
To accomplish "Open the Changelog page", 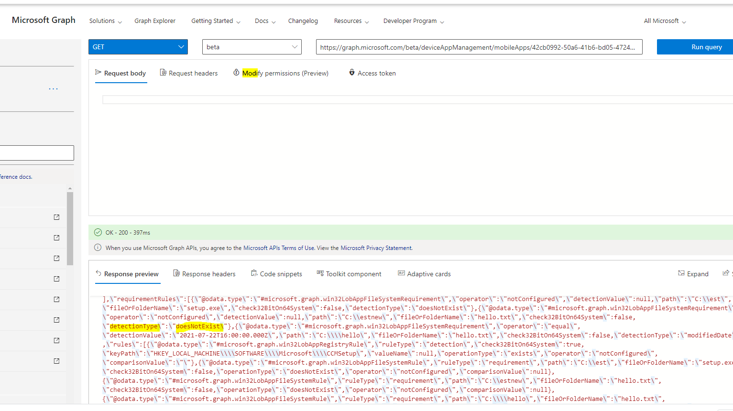I will pos(303,21).
